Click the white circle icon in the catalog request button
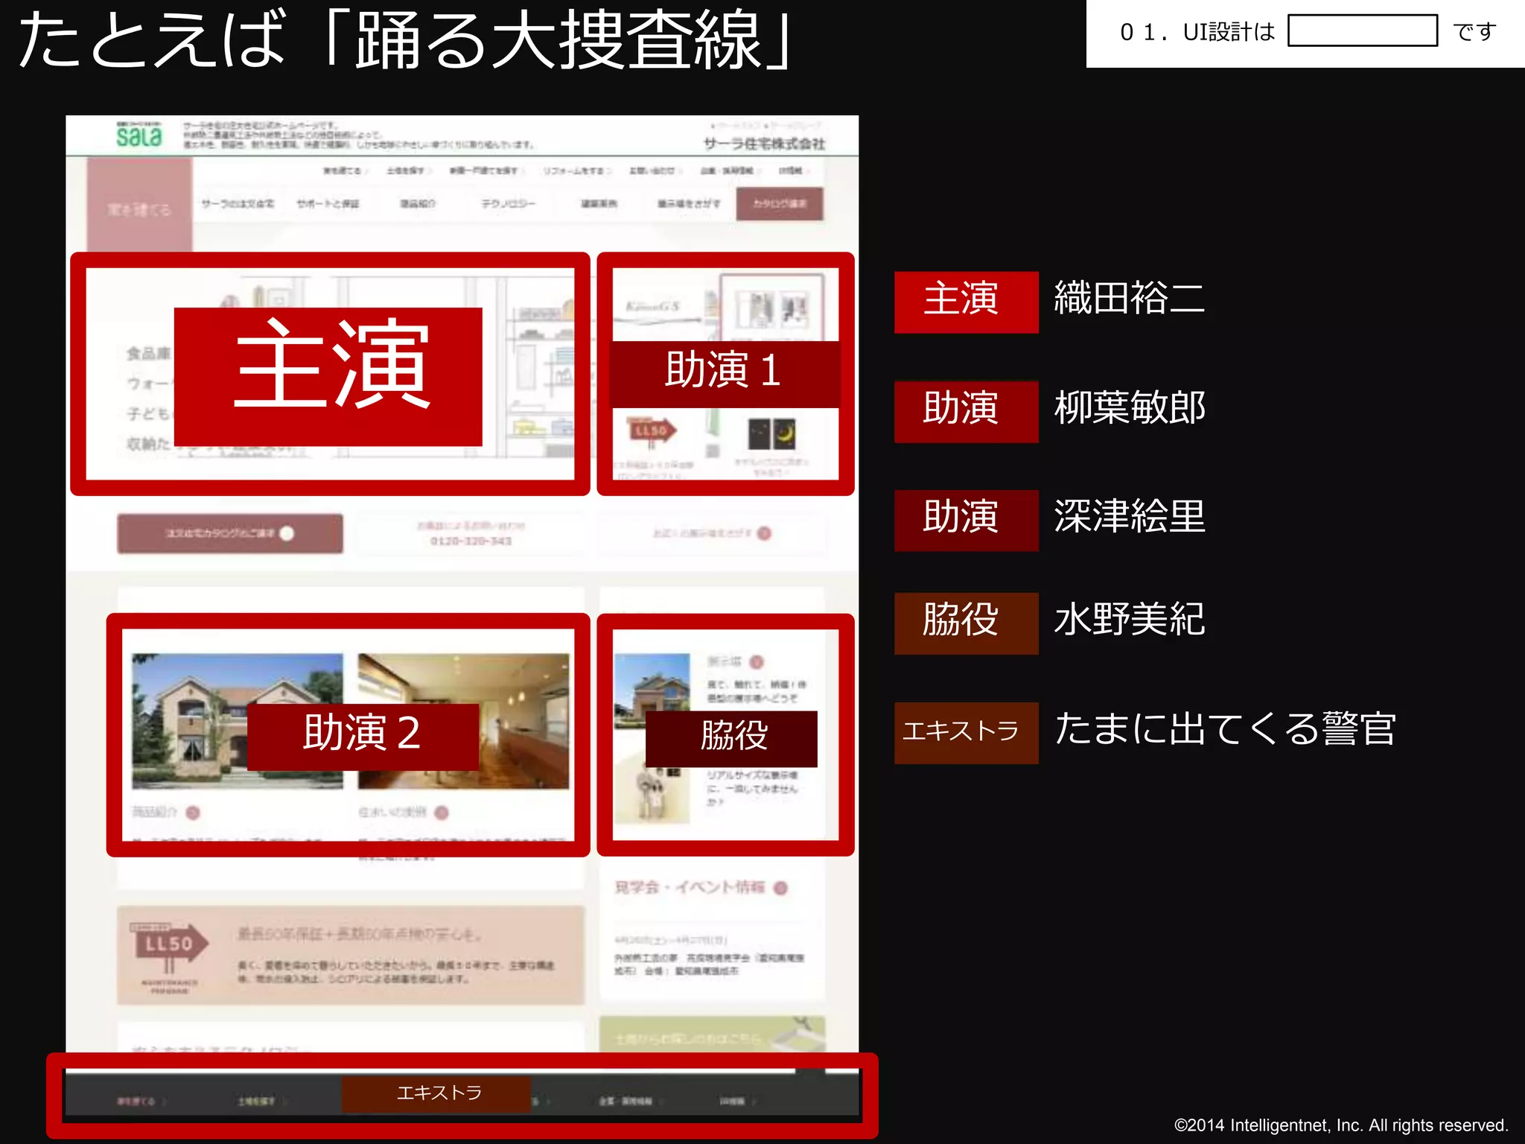Viewport: 1525px width, 1144px height. click(x=287, y=533)
